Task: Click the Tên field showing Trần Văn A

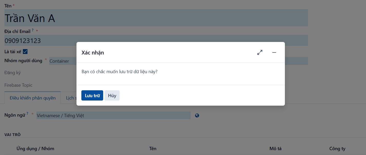Action: (x=156, y=18)
